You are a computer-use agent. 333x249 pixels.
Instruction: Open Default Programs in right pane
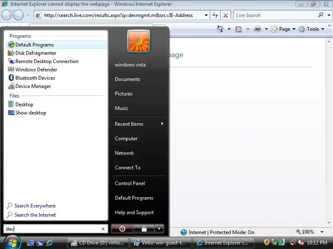(x=134, y=198)
